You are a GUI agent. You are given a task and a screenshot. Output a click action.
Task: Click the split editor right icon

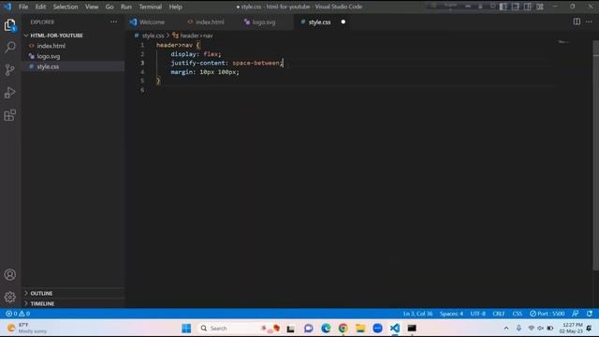pos(577,22)
